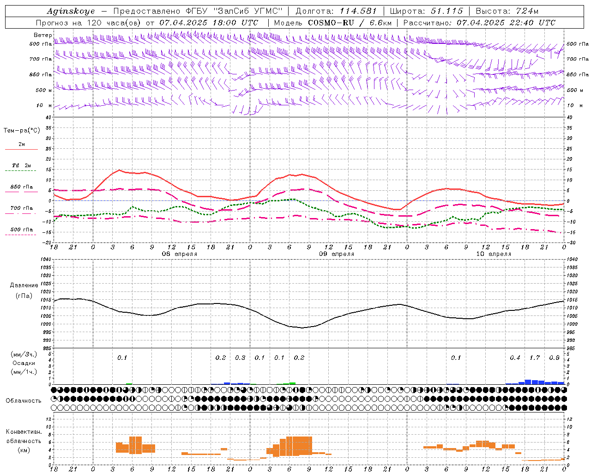Click the 'Высота: 724м' value
Image resolution: width=591 pixels, height=473 pixels.
pos(507,11)
